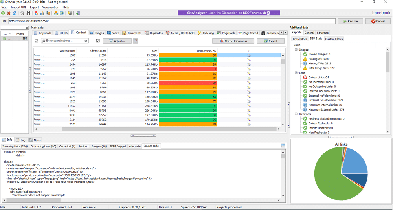Click the blue arrows rescan icon
Screen dimensions: 393x210
tap(15, 13)
